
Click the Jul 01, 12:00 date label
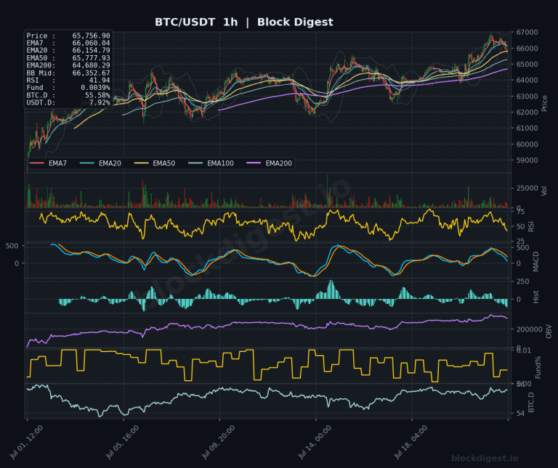[27, 443]
